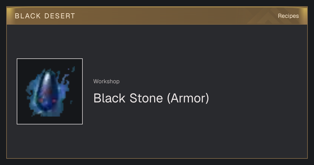
Task: Click the Black Stone (Armor) heading
Action: tap(151, 98)
